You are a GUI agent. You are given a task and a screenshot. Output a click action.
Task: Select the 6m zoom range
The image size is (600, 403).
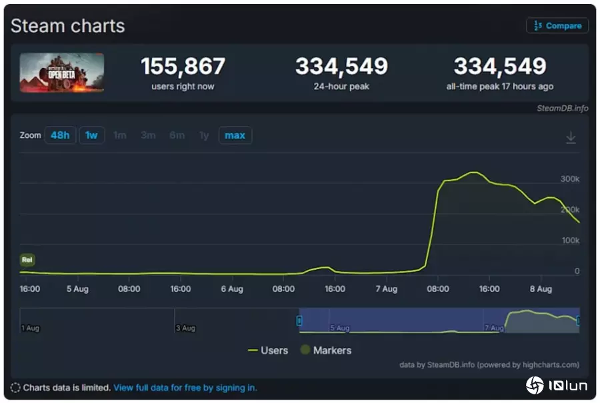177,135
